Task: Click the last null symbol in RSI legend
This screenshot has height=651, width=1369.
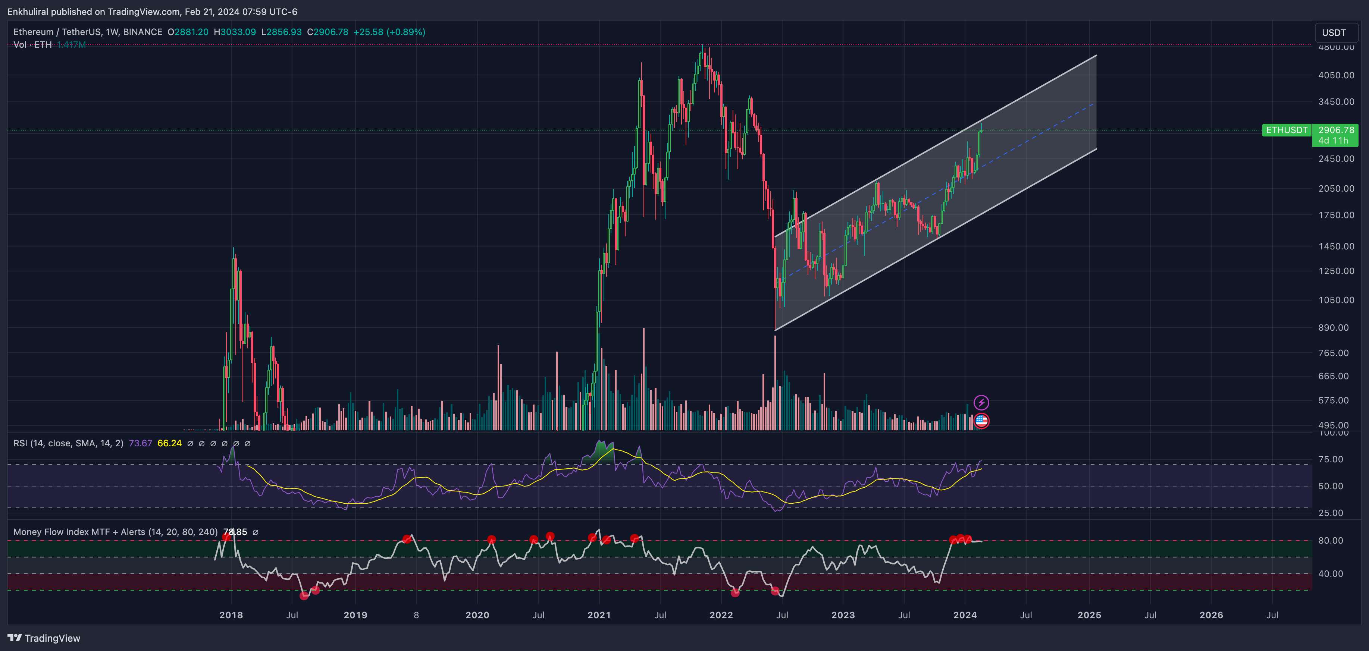Action: [x=247, y=443]
